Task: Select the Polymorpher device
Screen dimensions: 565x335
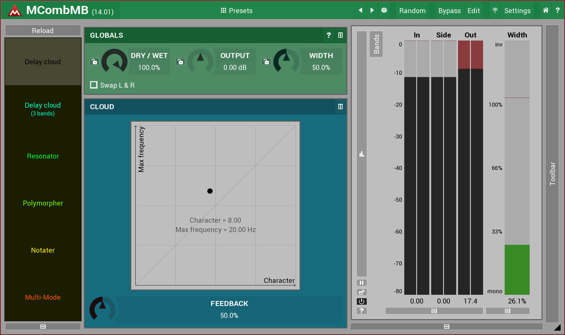Action: tap(43, 203)
